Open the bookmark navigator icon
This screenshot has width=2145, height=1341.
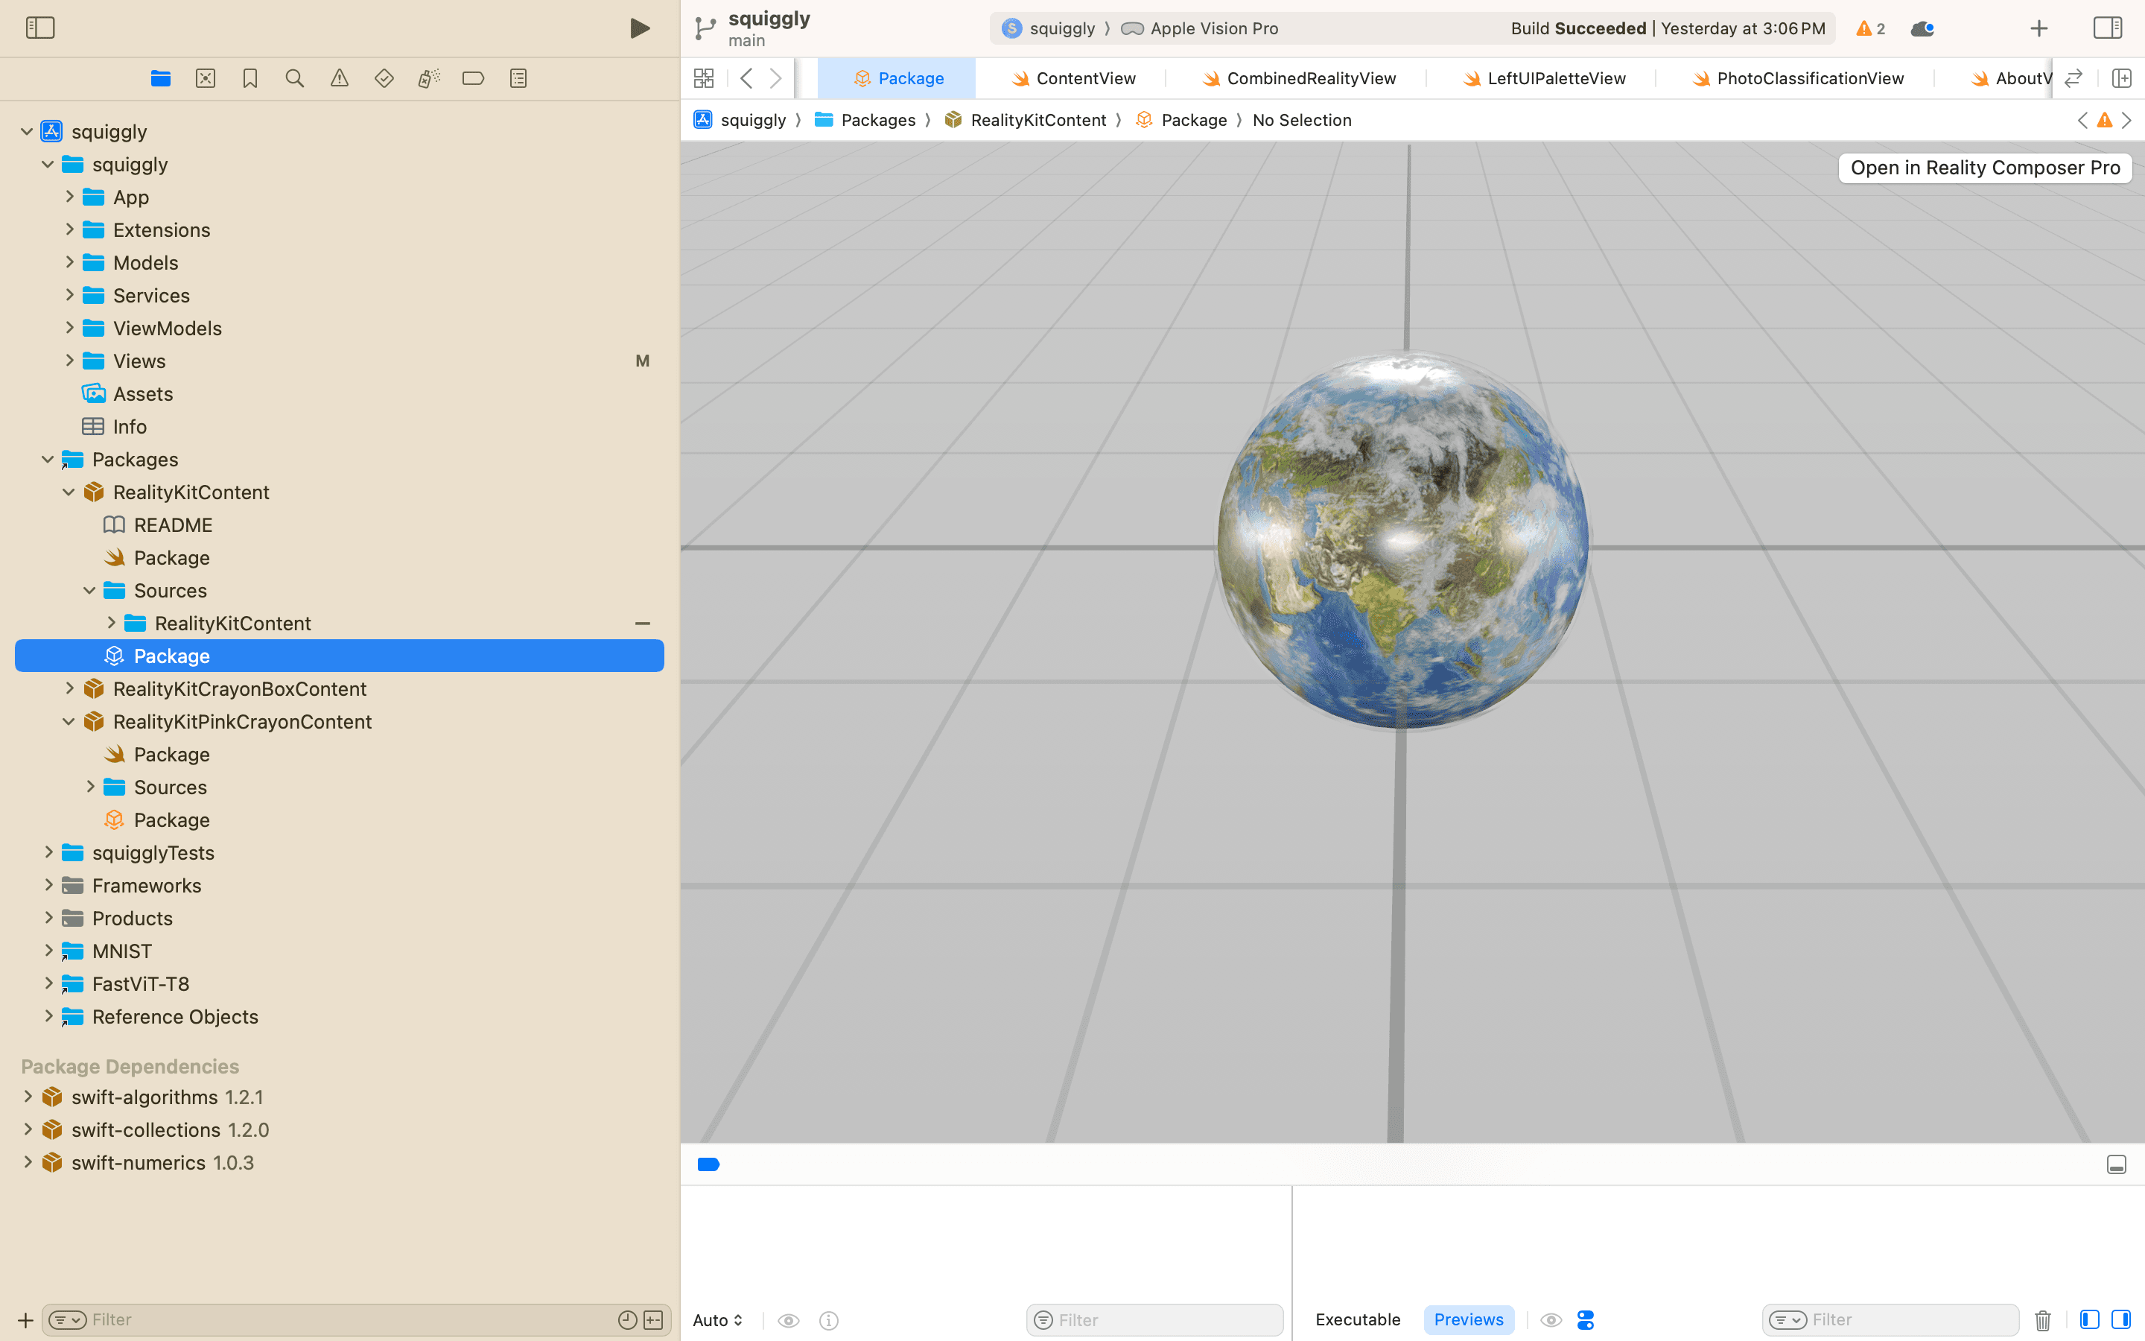pos(250,78)
